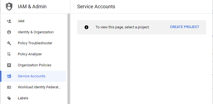The image size is (213, 104).
Task: Click the Policy Analyzer document icon
Action: [x=9, y=54]
